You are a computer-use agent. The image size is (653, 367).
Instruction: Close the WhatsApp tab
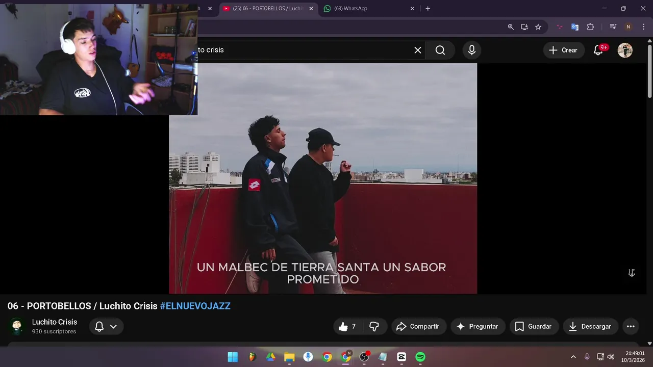click(412, 9)
